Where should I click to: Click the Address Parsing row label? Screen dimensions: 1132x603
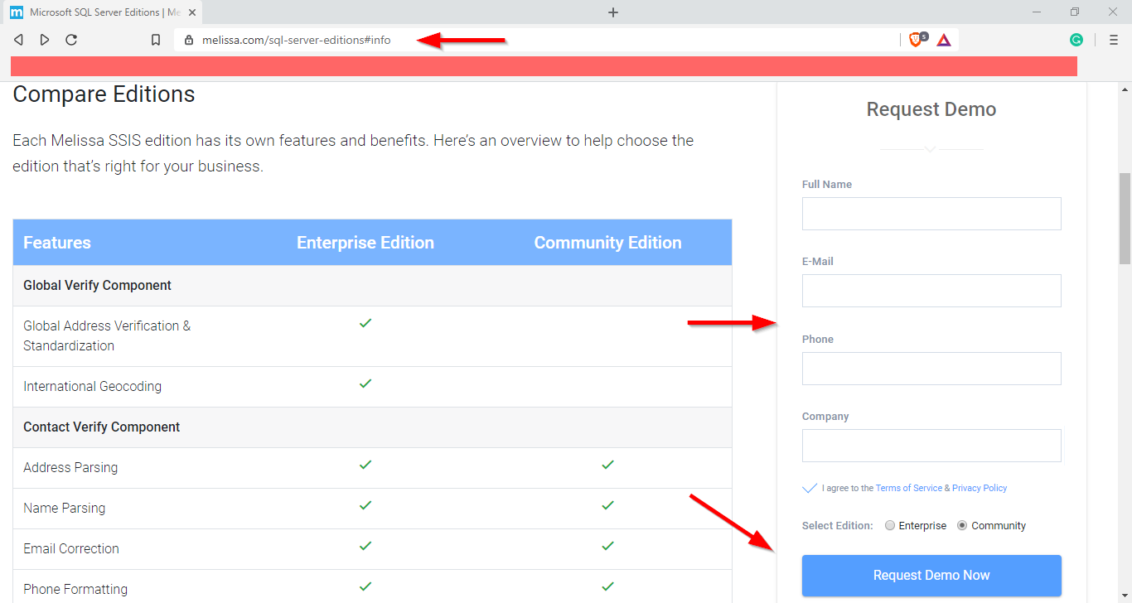[70, 468]
